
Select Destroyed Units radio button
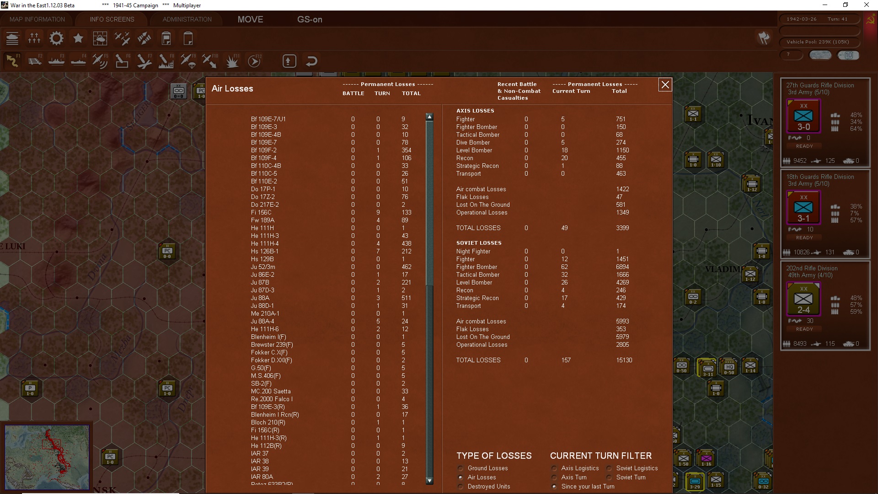point(460,487)
